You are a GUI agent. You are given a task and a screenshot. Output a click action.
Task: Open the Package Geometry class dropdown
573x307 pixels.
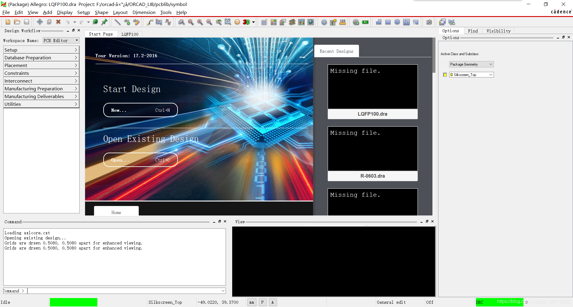(471, 64)
